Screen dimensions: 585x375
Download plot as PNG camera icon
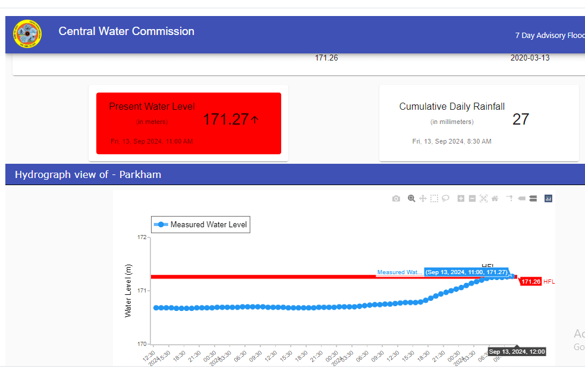396,199
